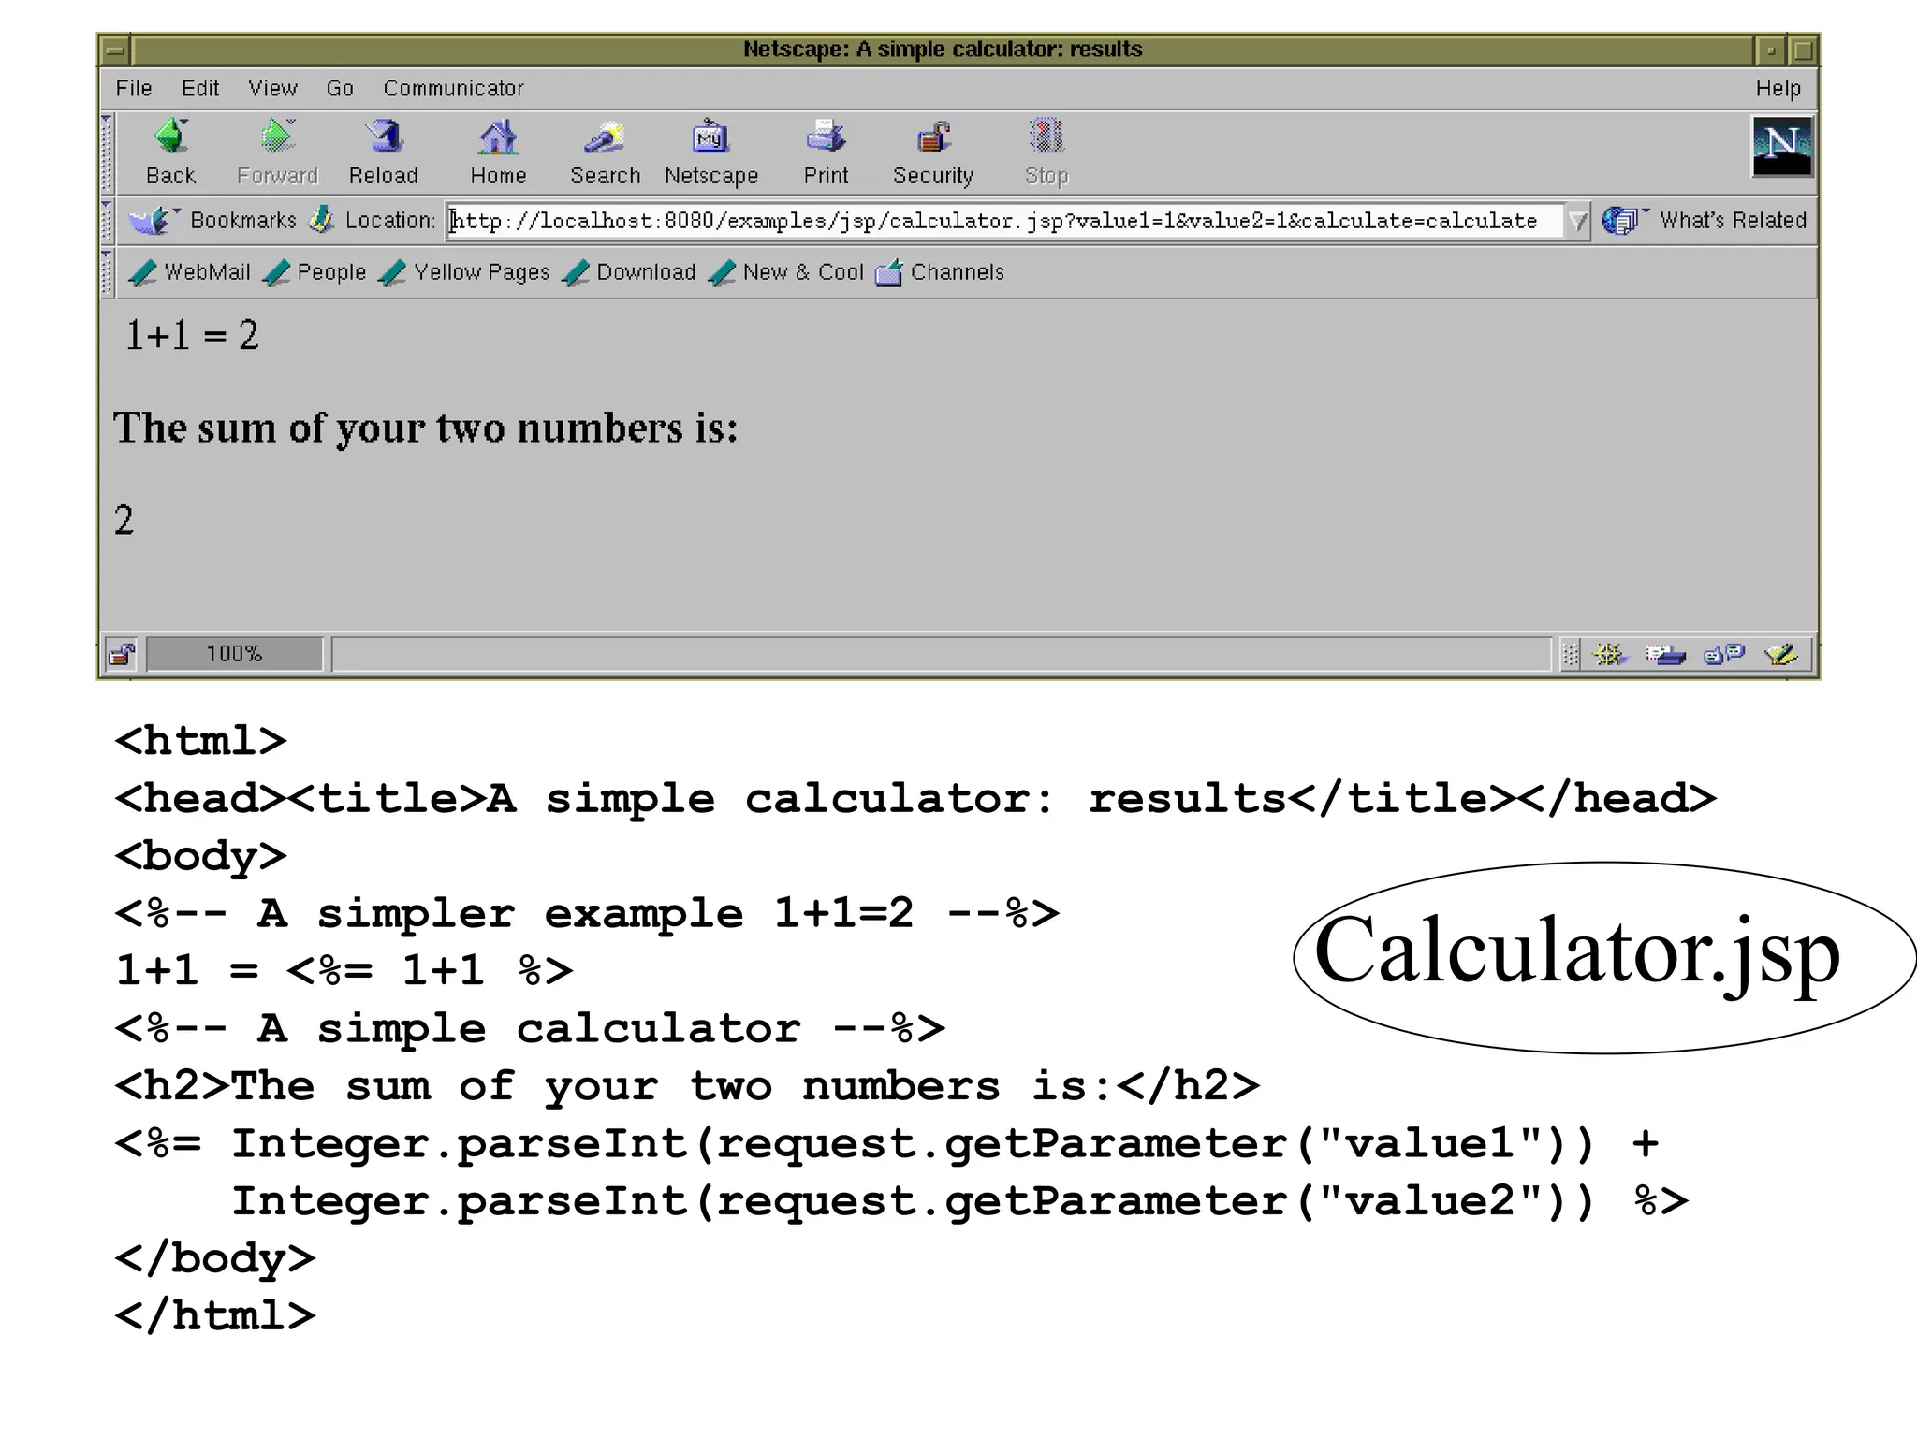Click the Netscape N logo
1917x1437 pixels.
1781,146
